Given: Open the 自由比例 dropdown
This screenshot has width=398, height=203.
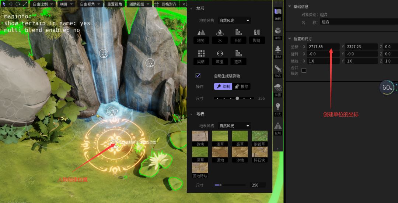Looking at the screenshot, I should pyautogui.click(x=43, y=4).
